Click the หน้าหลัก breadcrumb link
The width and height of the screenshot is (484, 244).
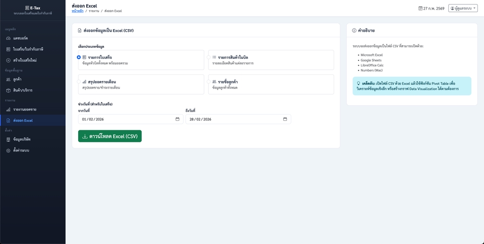click(x=78, y=11)
